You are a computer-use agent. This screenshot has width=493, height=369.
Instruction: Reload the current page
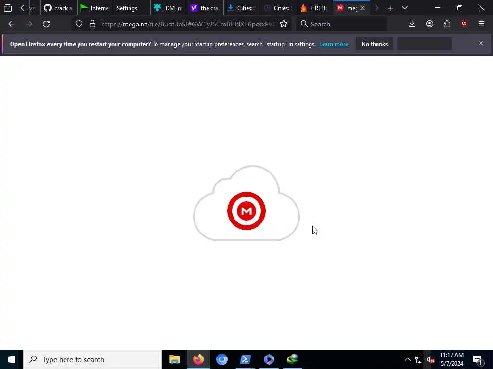click(x=46, y=24)
